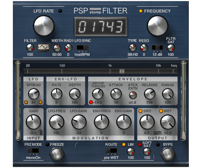Toggle right orange LED beside spread value 81
Viewport: 202px width, 168px height.
pyautogui.click(x=41, y=102)
